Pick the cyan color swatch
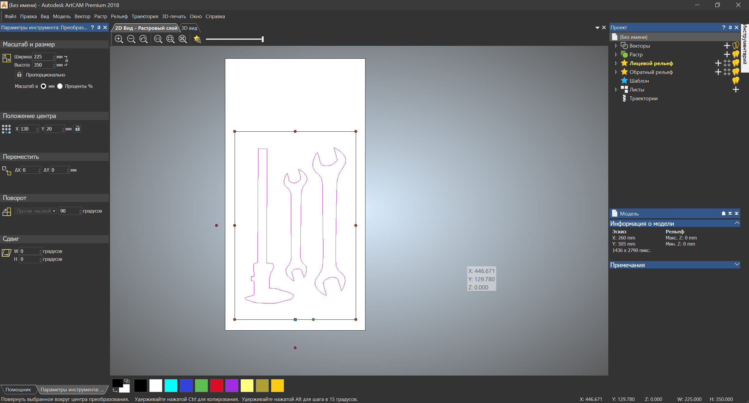749x403 pixels. point(171,385)
